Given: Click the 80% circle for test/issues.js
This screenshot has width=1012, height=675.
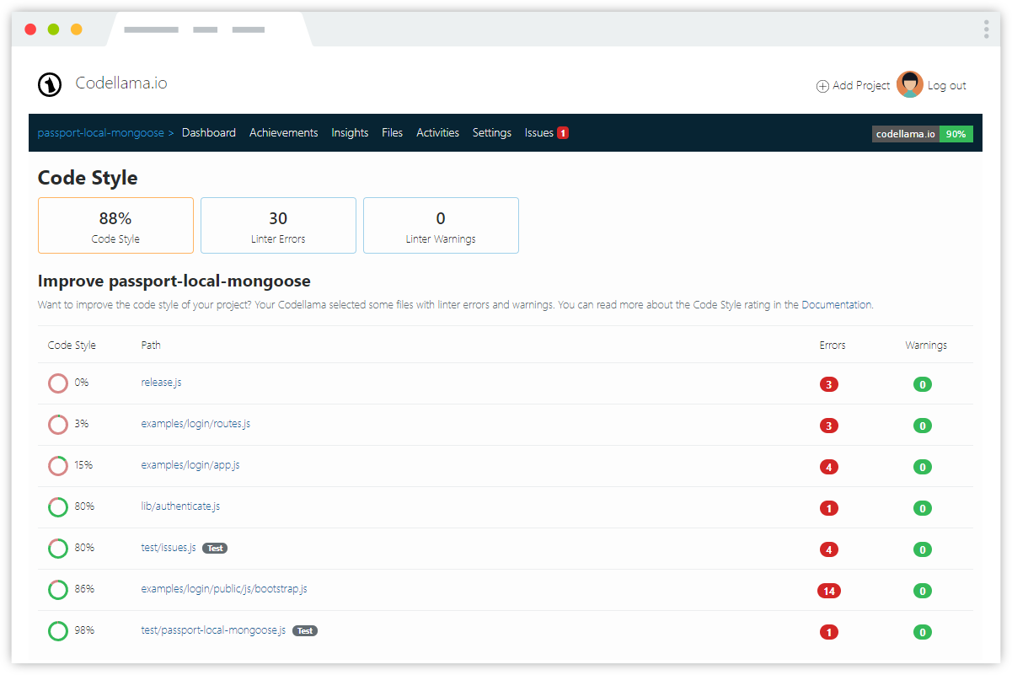Looking at the screenshot, I should [x=58, y=549].
